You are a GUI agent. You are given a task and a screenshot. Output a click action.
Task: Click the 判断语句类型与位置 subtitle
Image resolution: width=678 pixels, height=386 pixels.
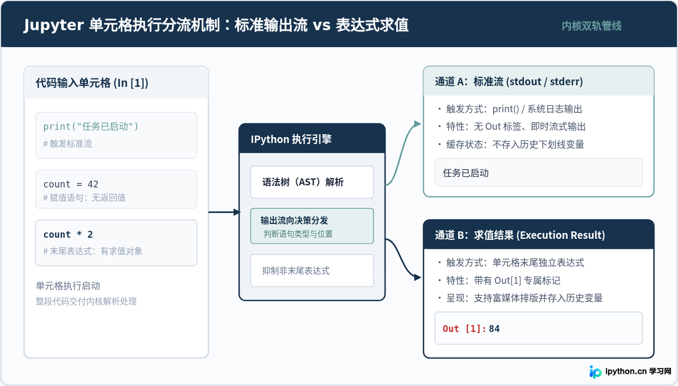(x=298, y=234)
